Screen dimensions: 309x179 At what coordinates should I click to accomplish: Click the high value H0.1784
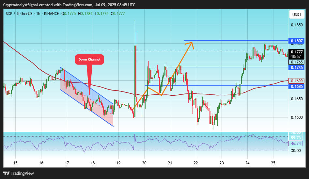coord(85,14)
